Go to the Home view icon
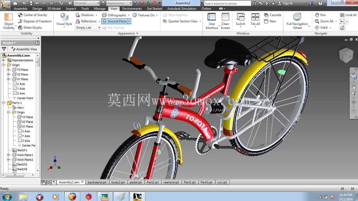The width and height of the screenshot is (358, 201). [x=342, y=28]
